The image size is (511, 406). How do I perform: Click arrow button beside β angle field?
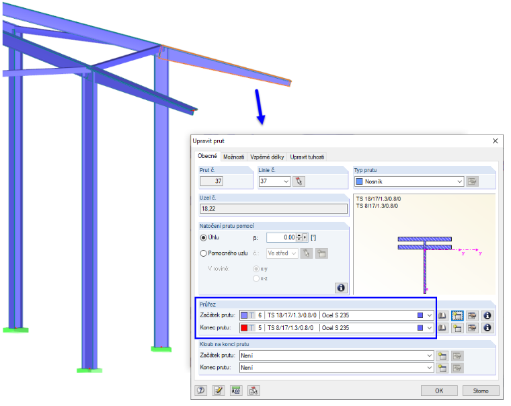(305, 237)
